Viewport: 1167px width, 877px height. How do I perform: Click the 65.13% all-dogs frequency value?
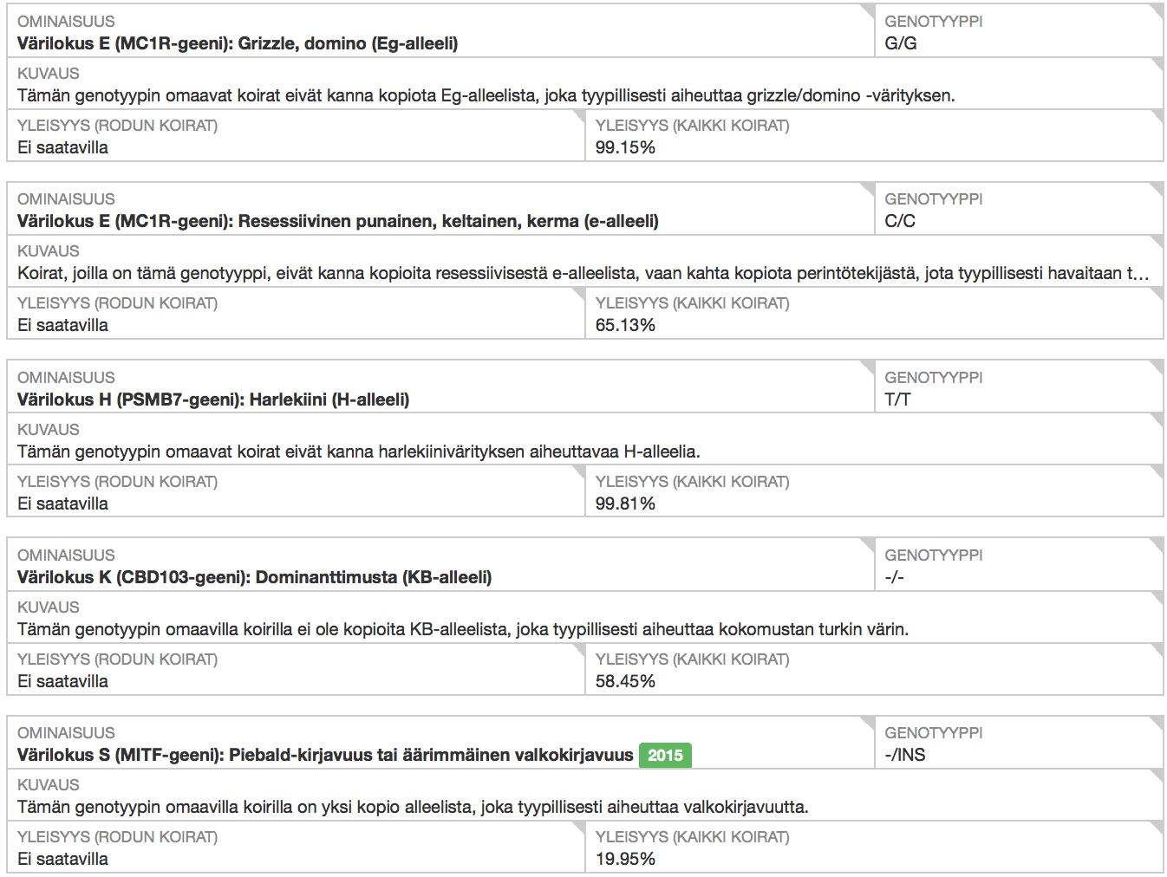coord(625,325)
